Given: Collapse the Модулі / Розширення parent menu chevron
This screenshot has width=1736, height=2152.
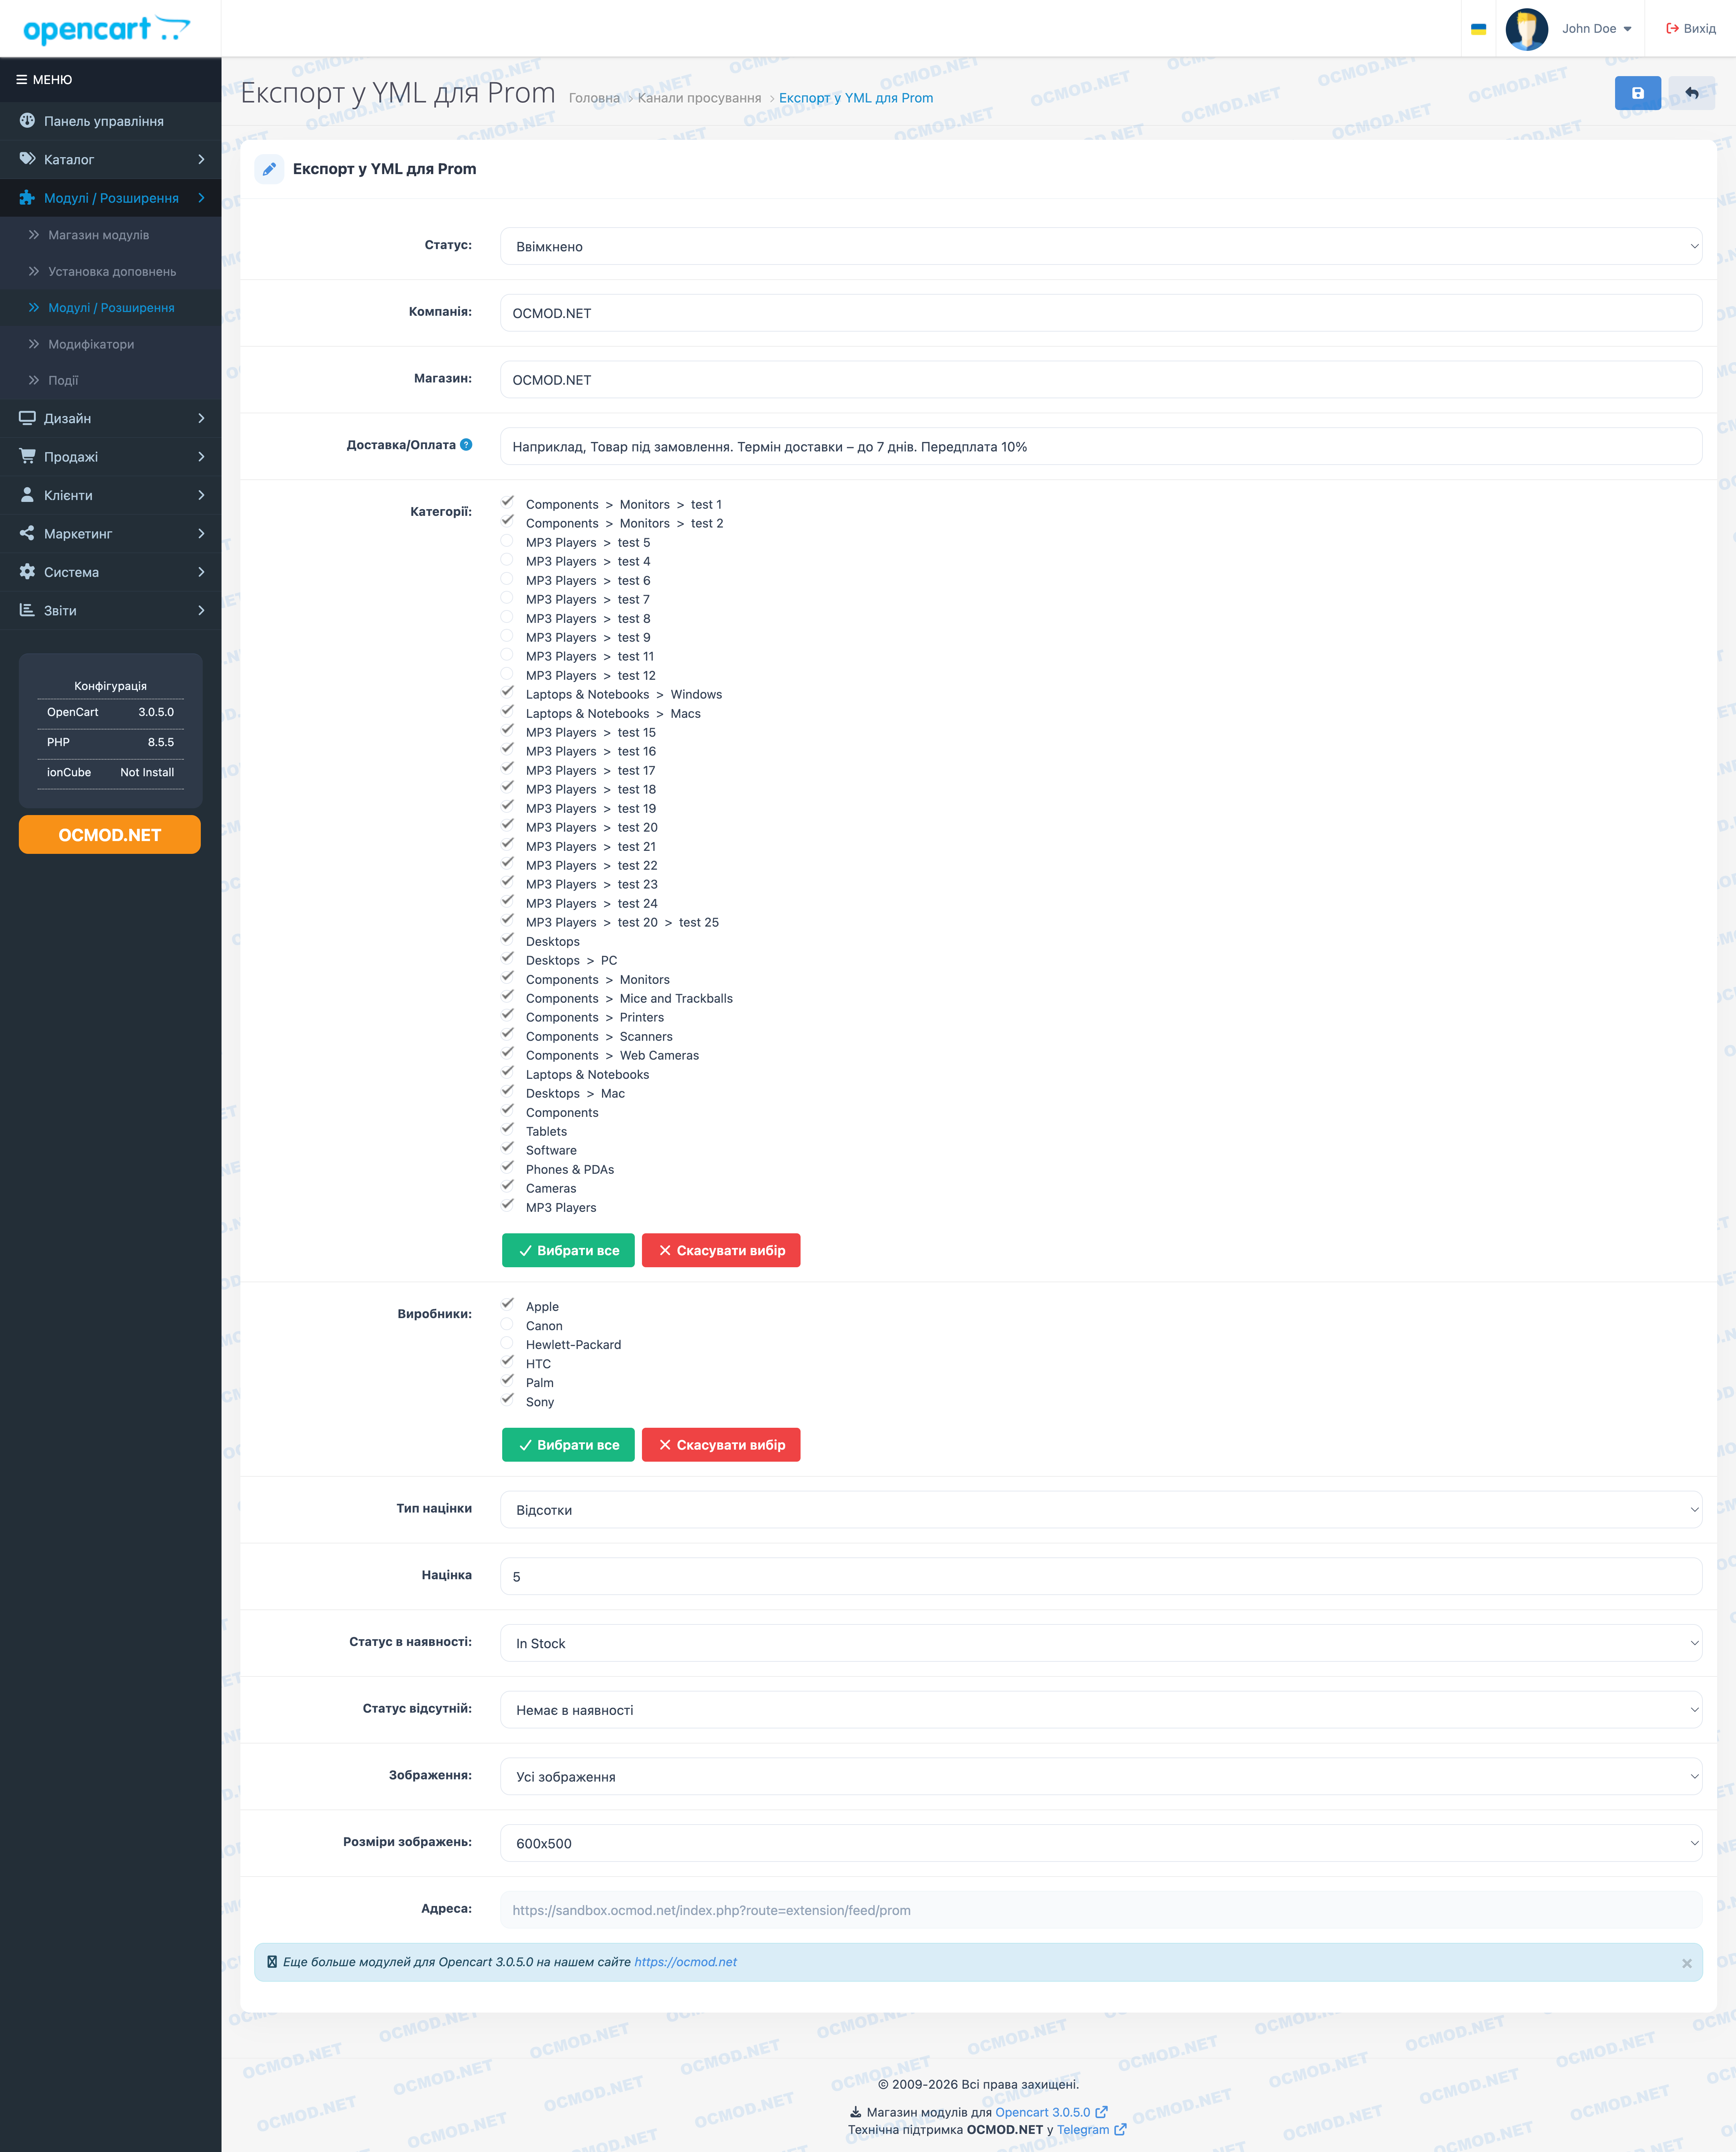Looking at the screenshot, I should click(x=201, y=198).
